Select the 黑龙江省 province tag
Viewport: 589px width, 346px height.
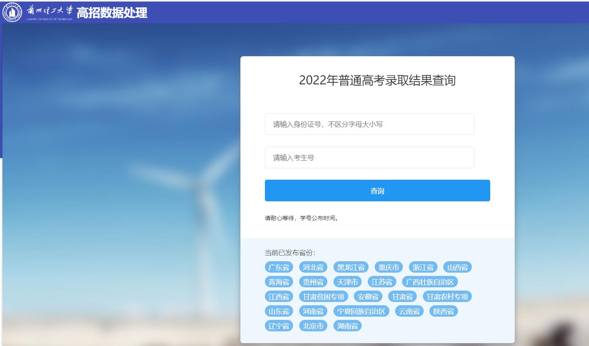(351, 267)
